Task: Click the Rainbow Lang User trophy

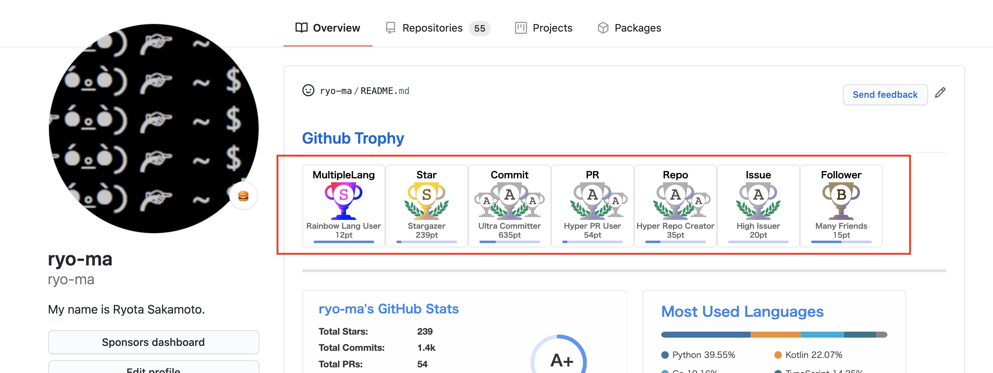Action: click(343, 206)
